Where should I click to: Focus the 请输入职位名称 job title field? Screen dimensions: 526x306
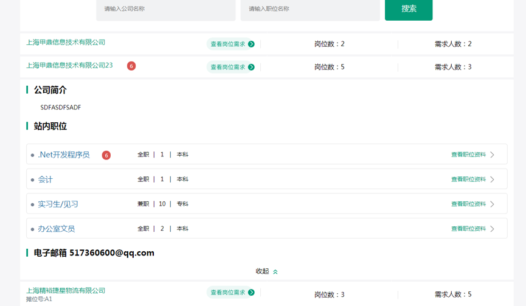[310, 9]
